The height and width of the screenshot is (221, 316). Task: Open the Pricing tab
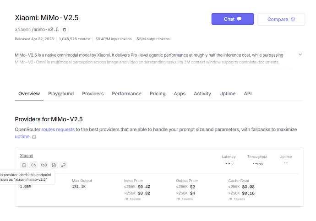pyautogui.click(x=158, y=94)
